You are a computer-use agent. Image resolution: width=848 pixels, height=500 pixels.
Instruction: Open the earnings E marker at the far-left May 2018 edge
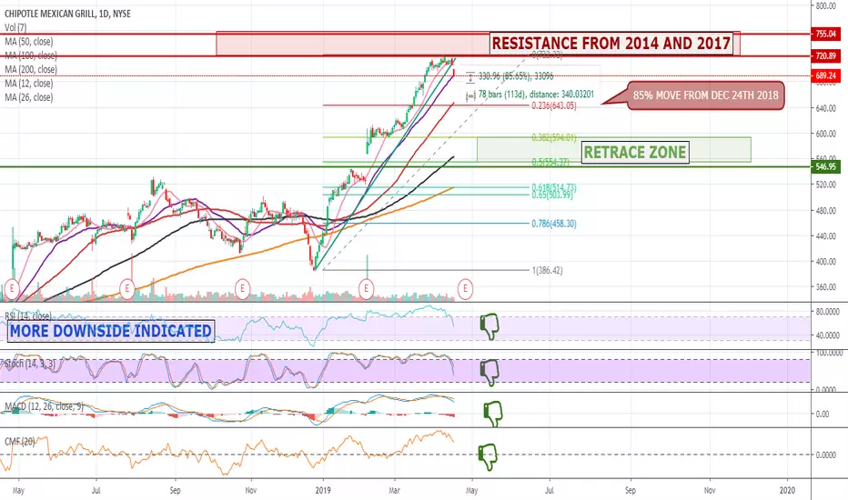pos(11,289)
